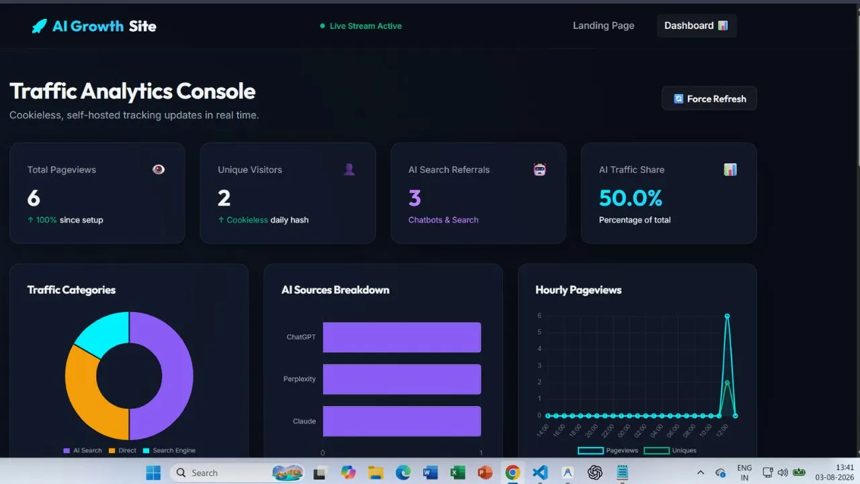Open Word from the taskbar
The height and width of the screenshot is (484, 860).
tap(430, 473)
